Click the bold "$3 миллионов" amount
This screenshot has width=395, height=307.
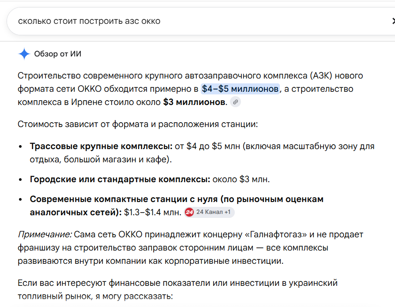194,102
